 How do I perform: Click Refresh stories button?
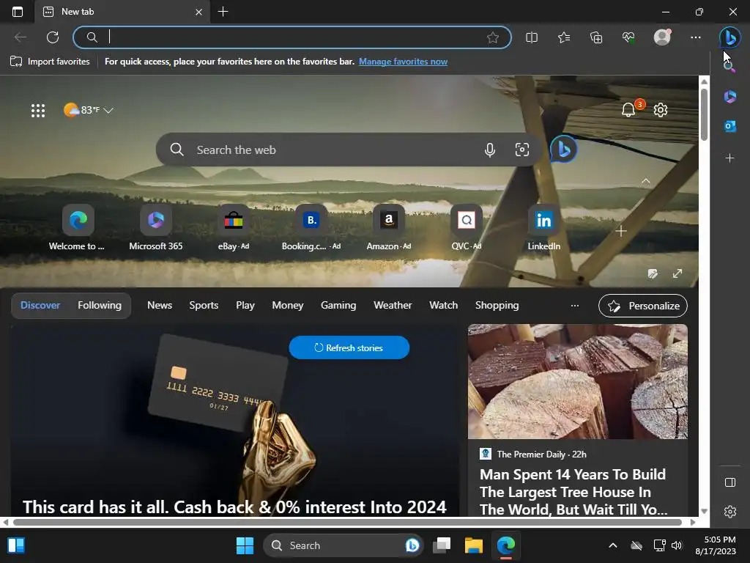(349, 347)
